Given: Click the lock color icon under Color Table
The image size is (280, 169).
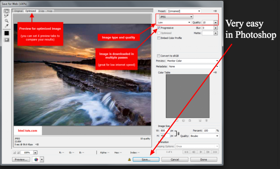Looking at the screenshot, I should pyautogui.click(x=190, y=120).
